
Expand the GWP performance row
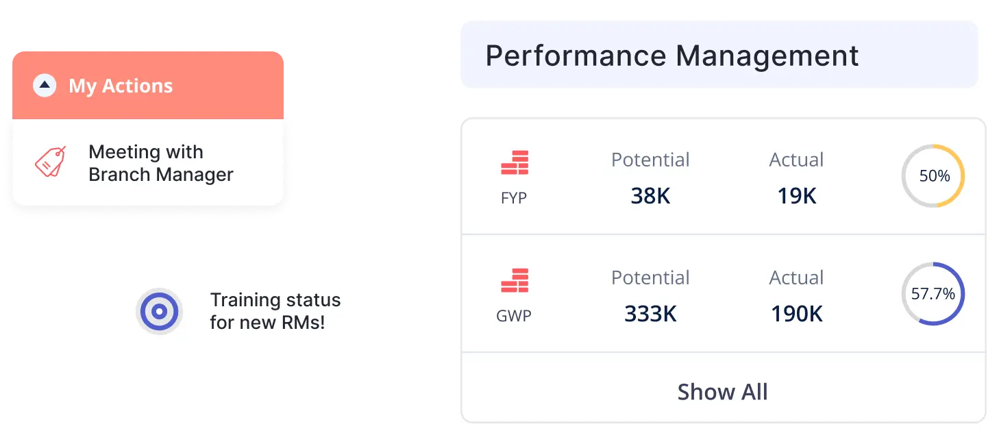pos(723,293)
